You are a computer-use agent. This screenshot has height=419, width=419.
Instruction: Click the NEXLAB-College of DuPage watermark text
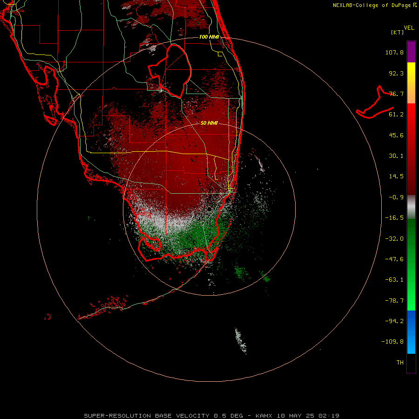375,5
